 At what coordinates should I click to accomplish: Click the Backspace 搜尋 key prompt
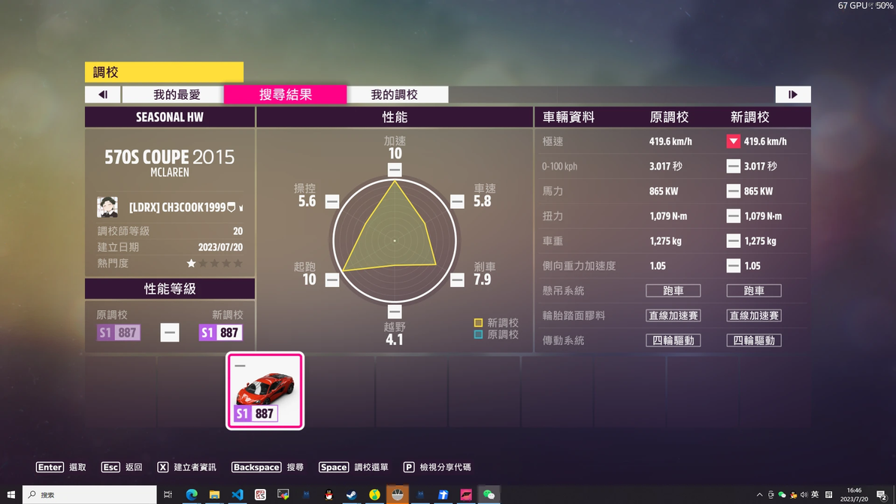268,467
